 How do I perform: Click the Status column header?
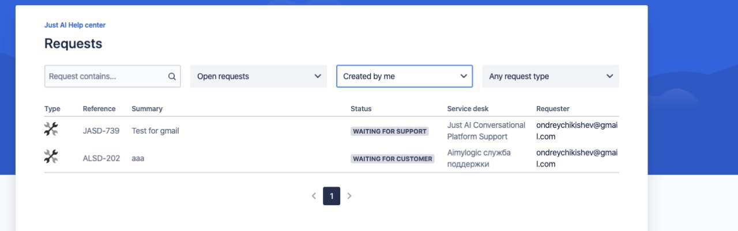361,109
